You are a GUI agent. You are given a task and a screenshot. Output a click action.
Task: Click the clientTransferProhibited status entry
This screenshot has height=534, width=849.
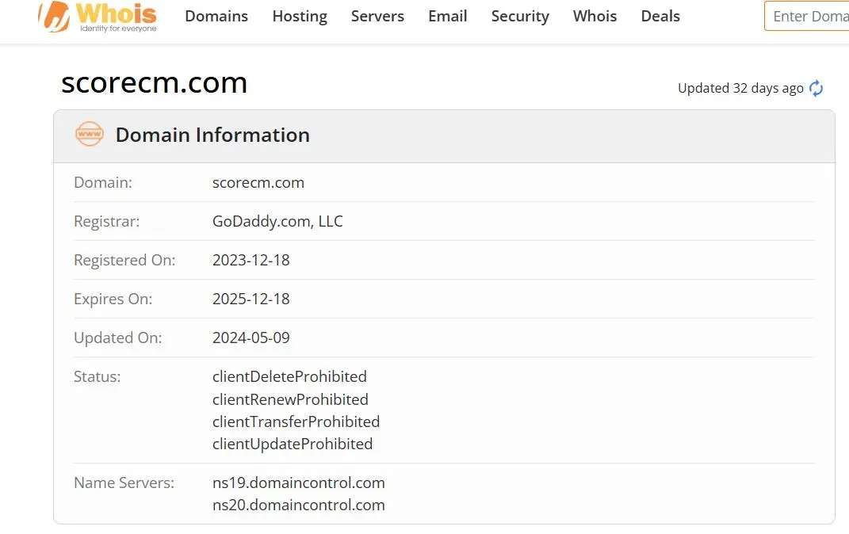pos(296,421)
